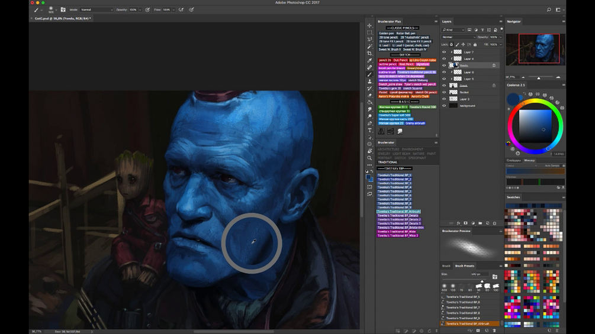This screenshot has height=334, width=595.
Task: Add a layer mask from Layers panel
Action: [465, 223]
